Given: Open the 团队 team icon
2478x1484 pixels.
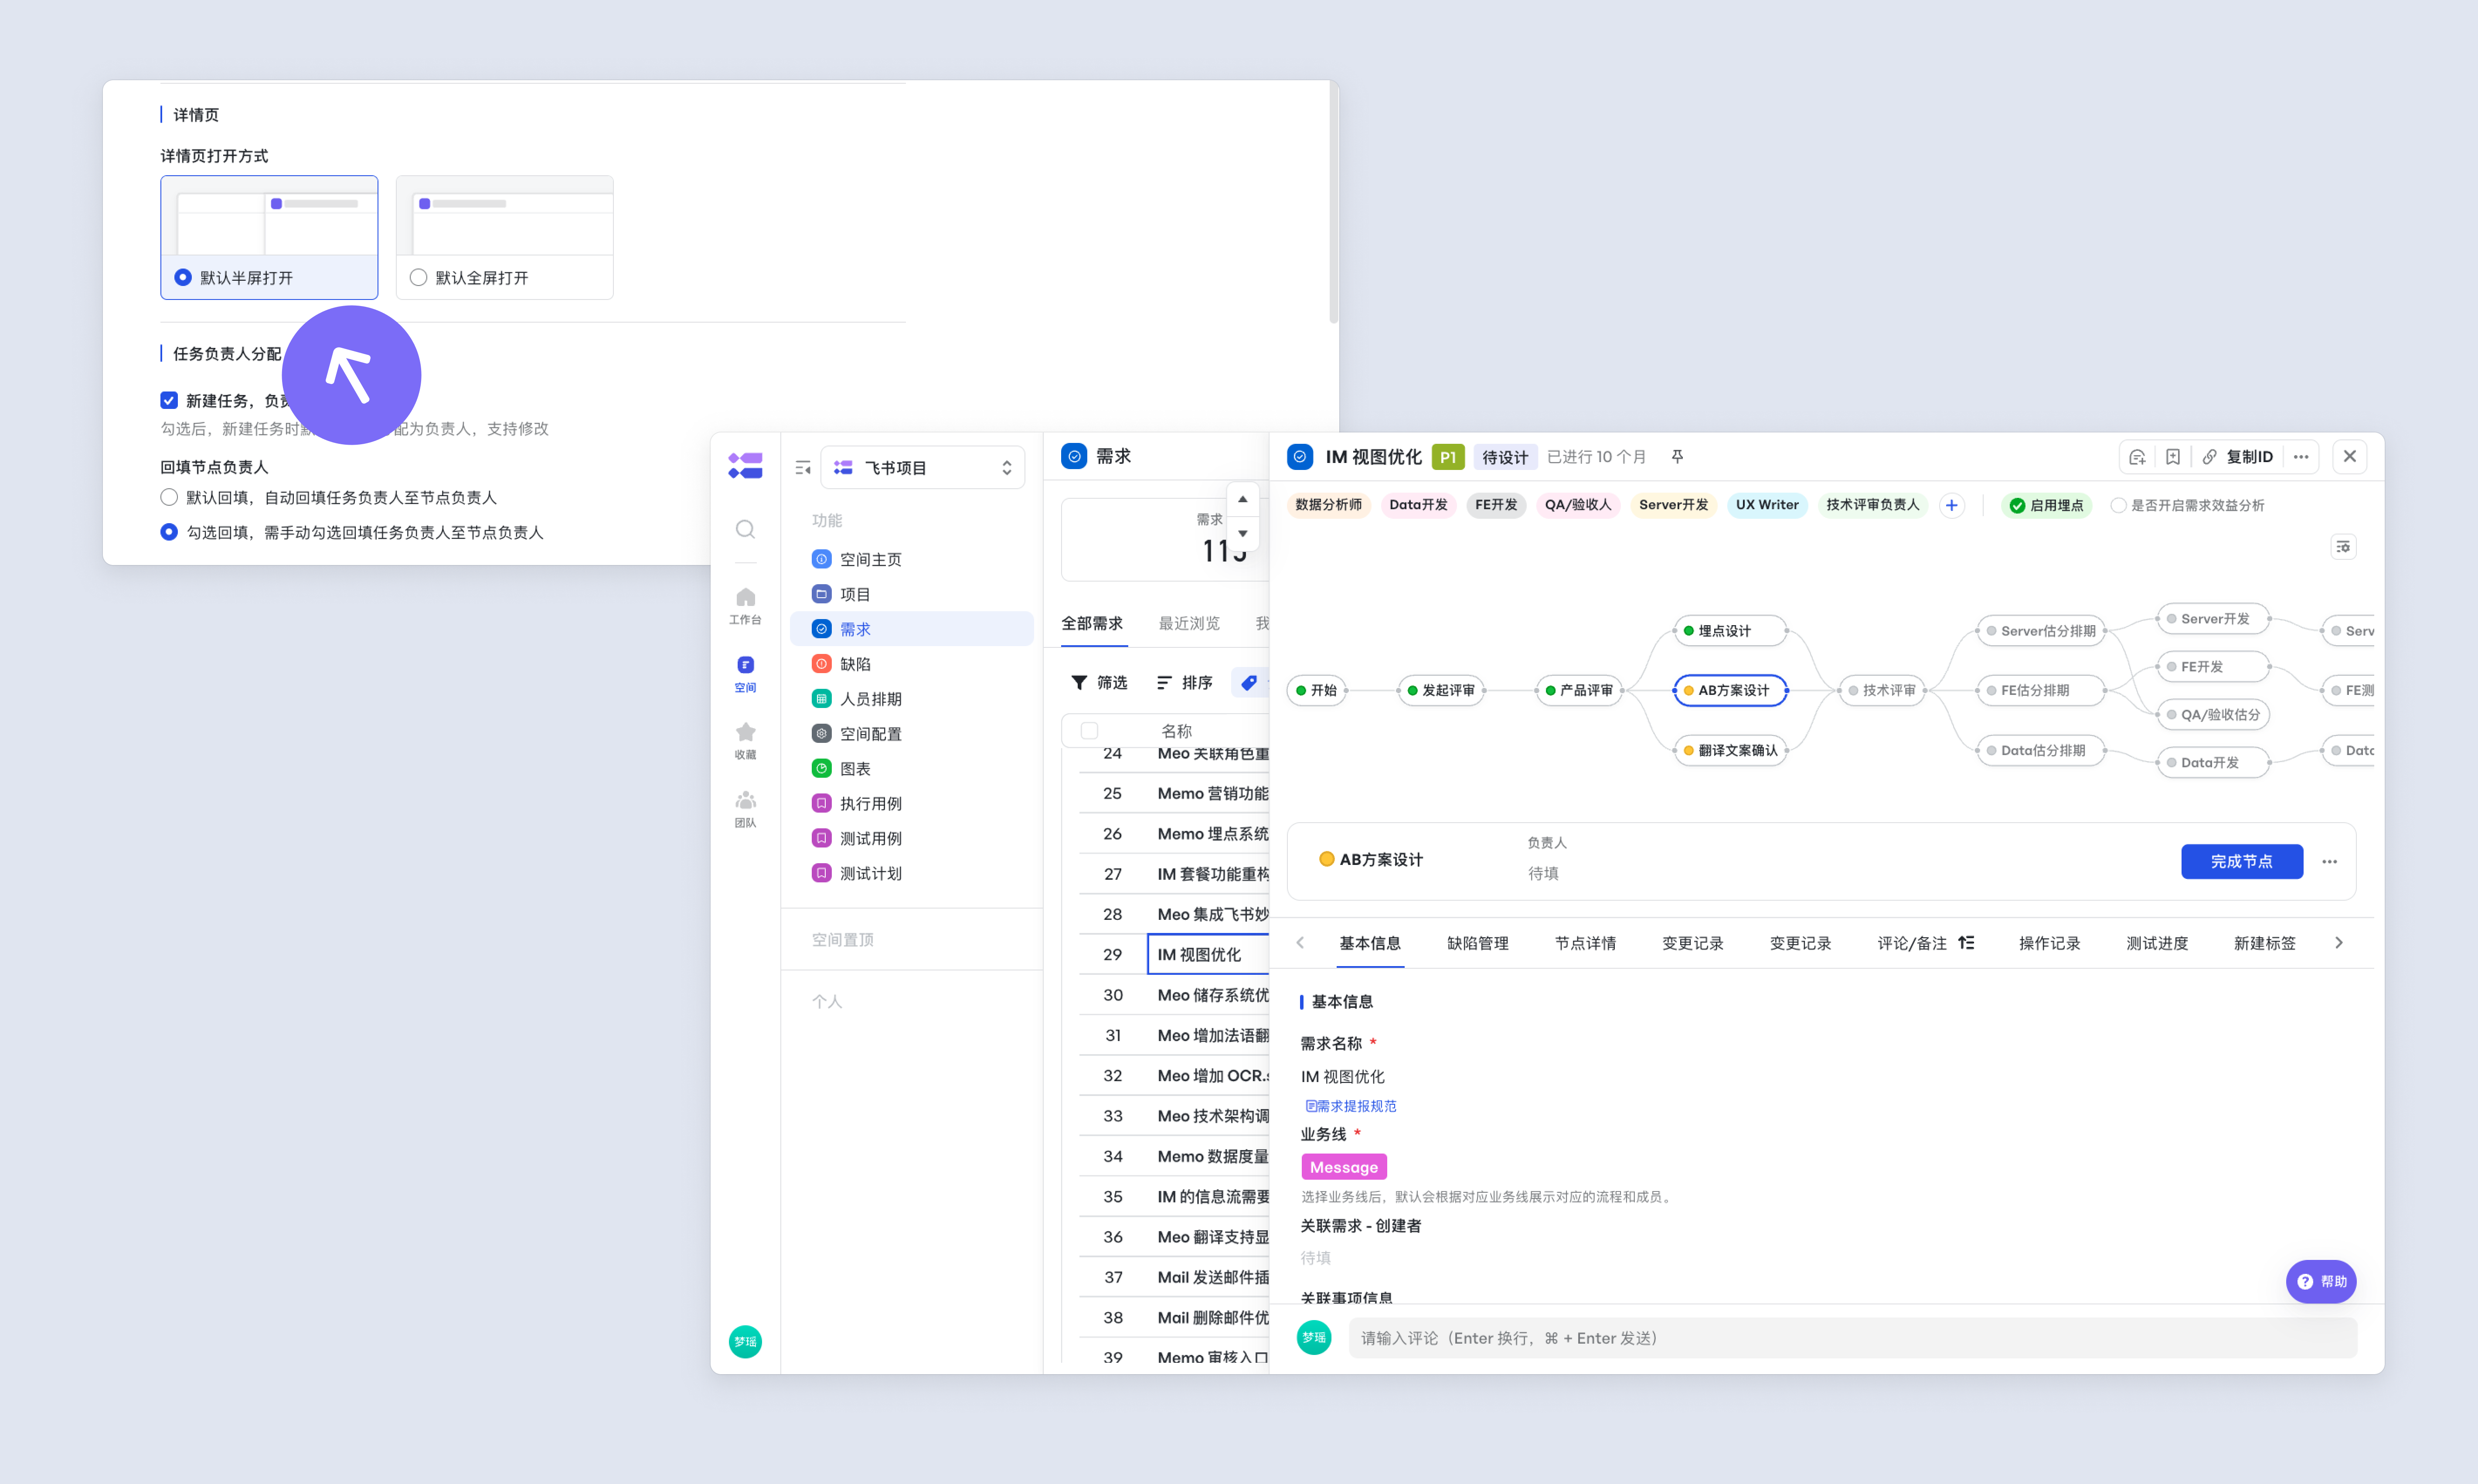Looking at the screenshot, I should [x=745, y=808].
